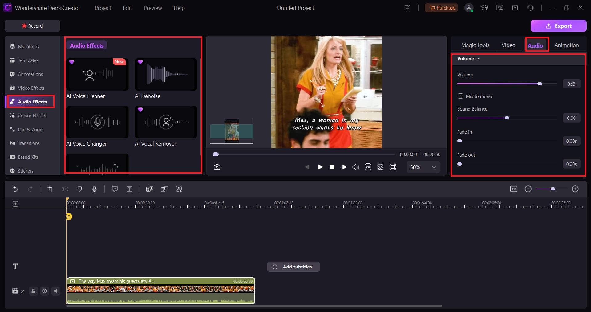Image resolution: width=591 pixels, height=312 pixels.
Task: Lock track 01 with lock icon
Action: point(34,291)
